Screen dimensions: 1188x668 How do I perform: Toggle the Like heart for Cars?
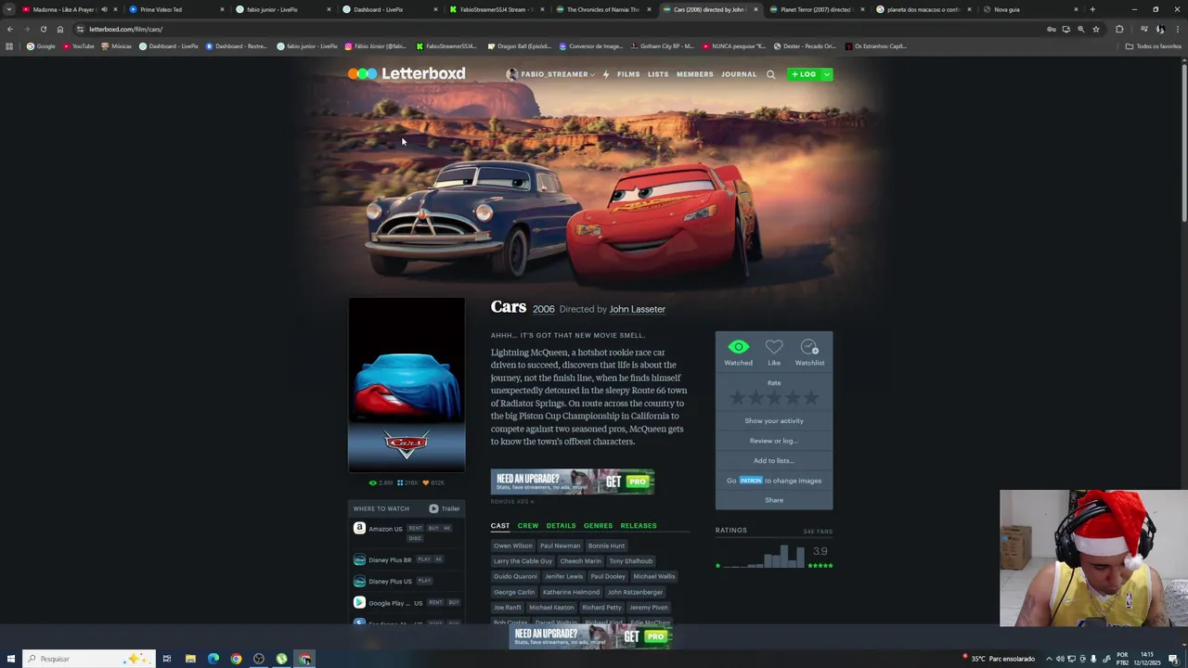tap(774, 347)
